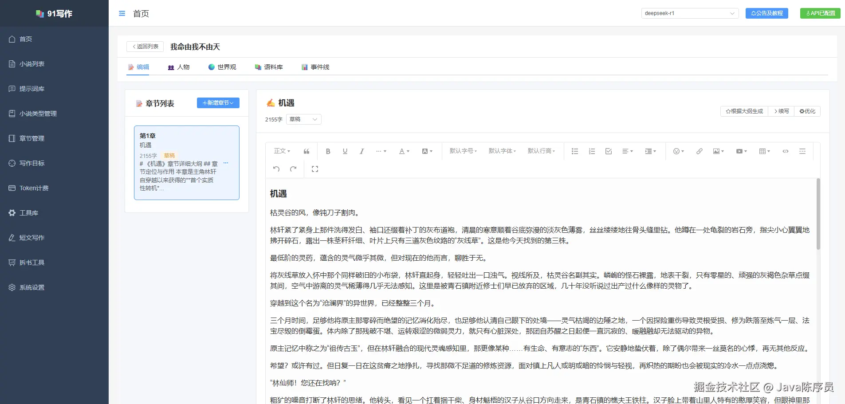
Task: Insert a code block
Action: (786, 151)
